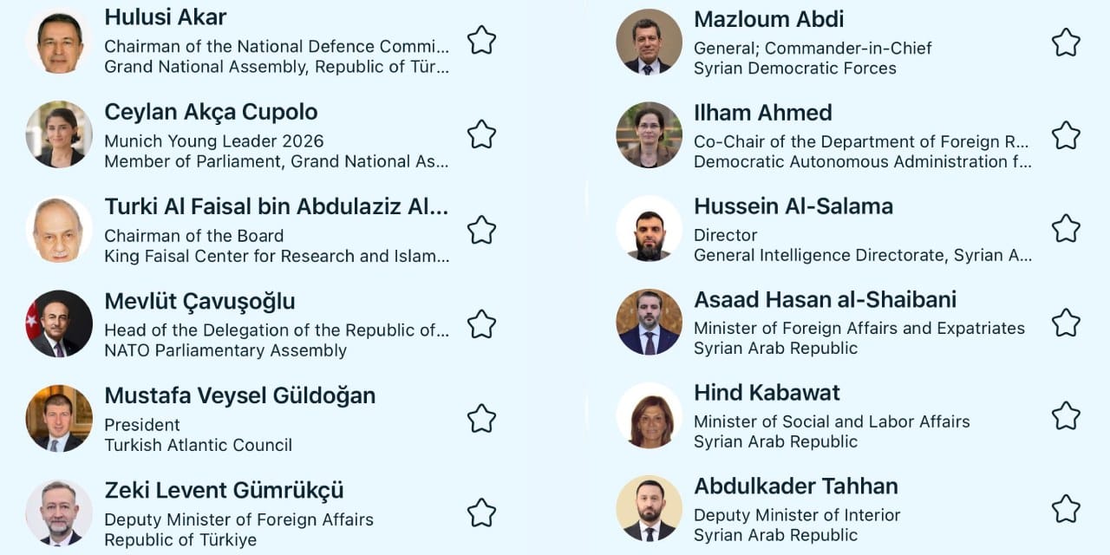Toggle star for Zeki Levent Gümrükçü

pos(481,513)
